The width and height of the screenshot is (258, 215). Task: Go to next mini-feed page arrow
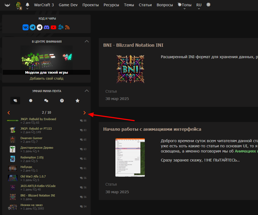pyautogui.click(x=85, y=113)
